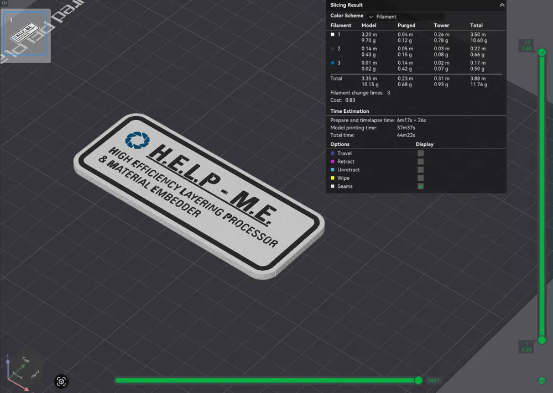Uncheck the Seams display checkbox
Screen dimensions: 553x393
[x=420, y=186]
